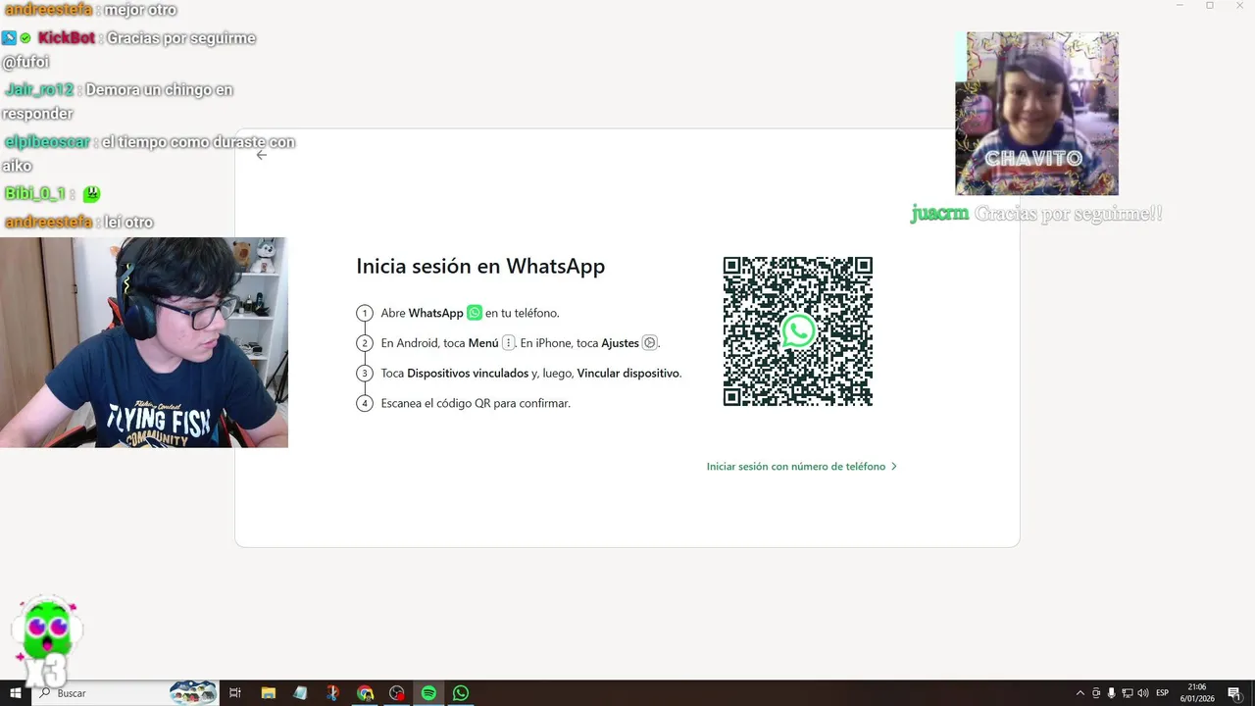
Task: Maximize the WhatsApp window
Action: pyautogui.click(x=1210, y=6)
